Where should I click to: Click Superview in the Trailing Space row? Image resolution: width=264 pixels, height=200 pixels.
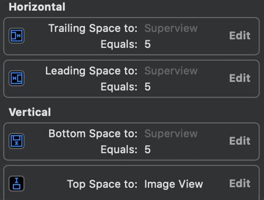pyautogui.click(x=171, y=29)
